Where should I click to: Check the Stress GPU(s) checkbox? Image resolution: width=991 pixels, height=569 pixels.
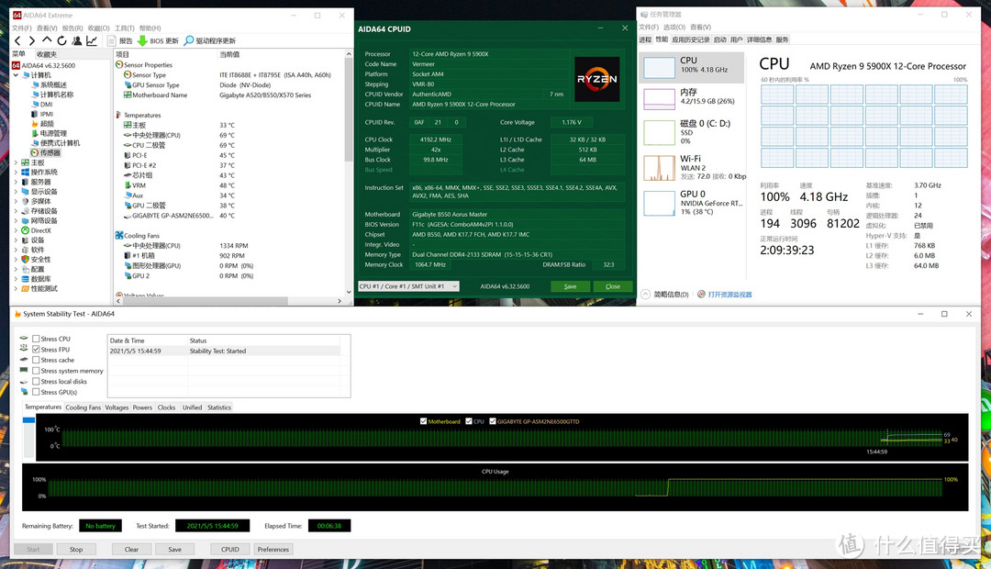(x=36, y=393)
